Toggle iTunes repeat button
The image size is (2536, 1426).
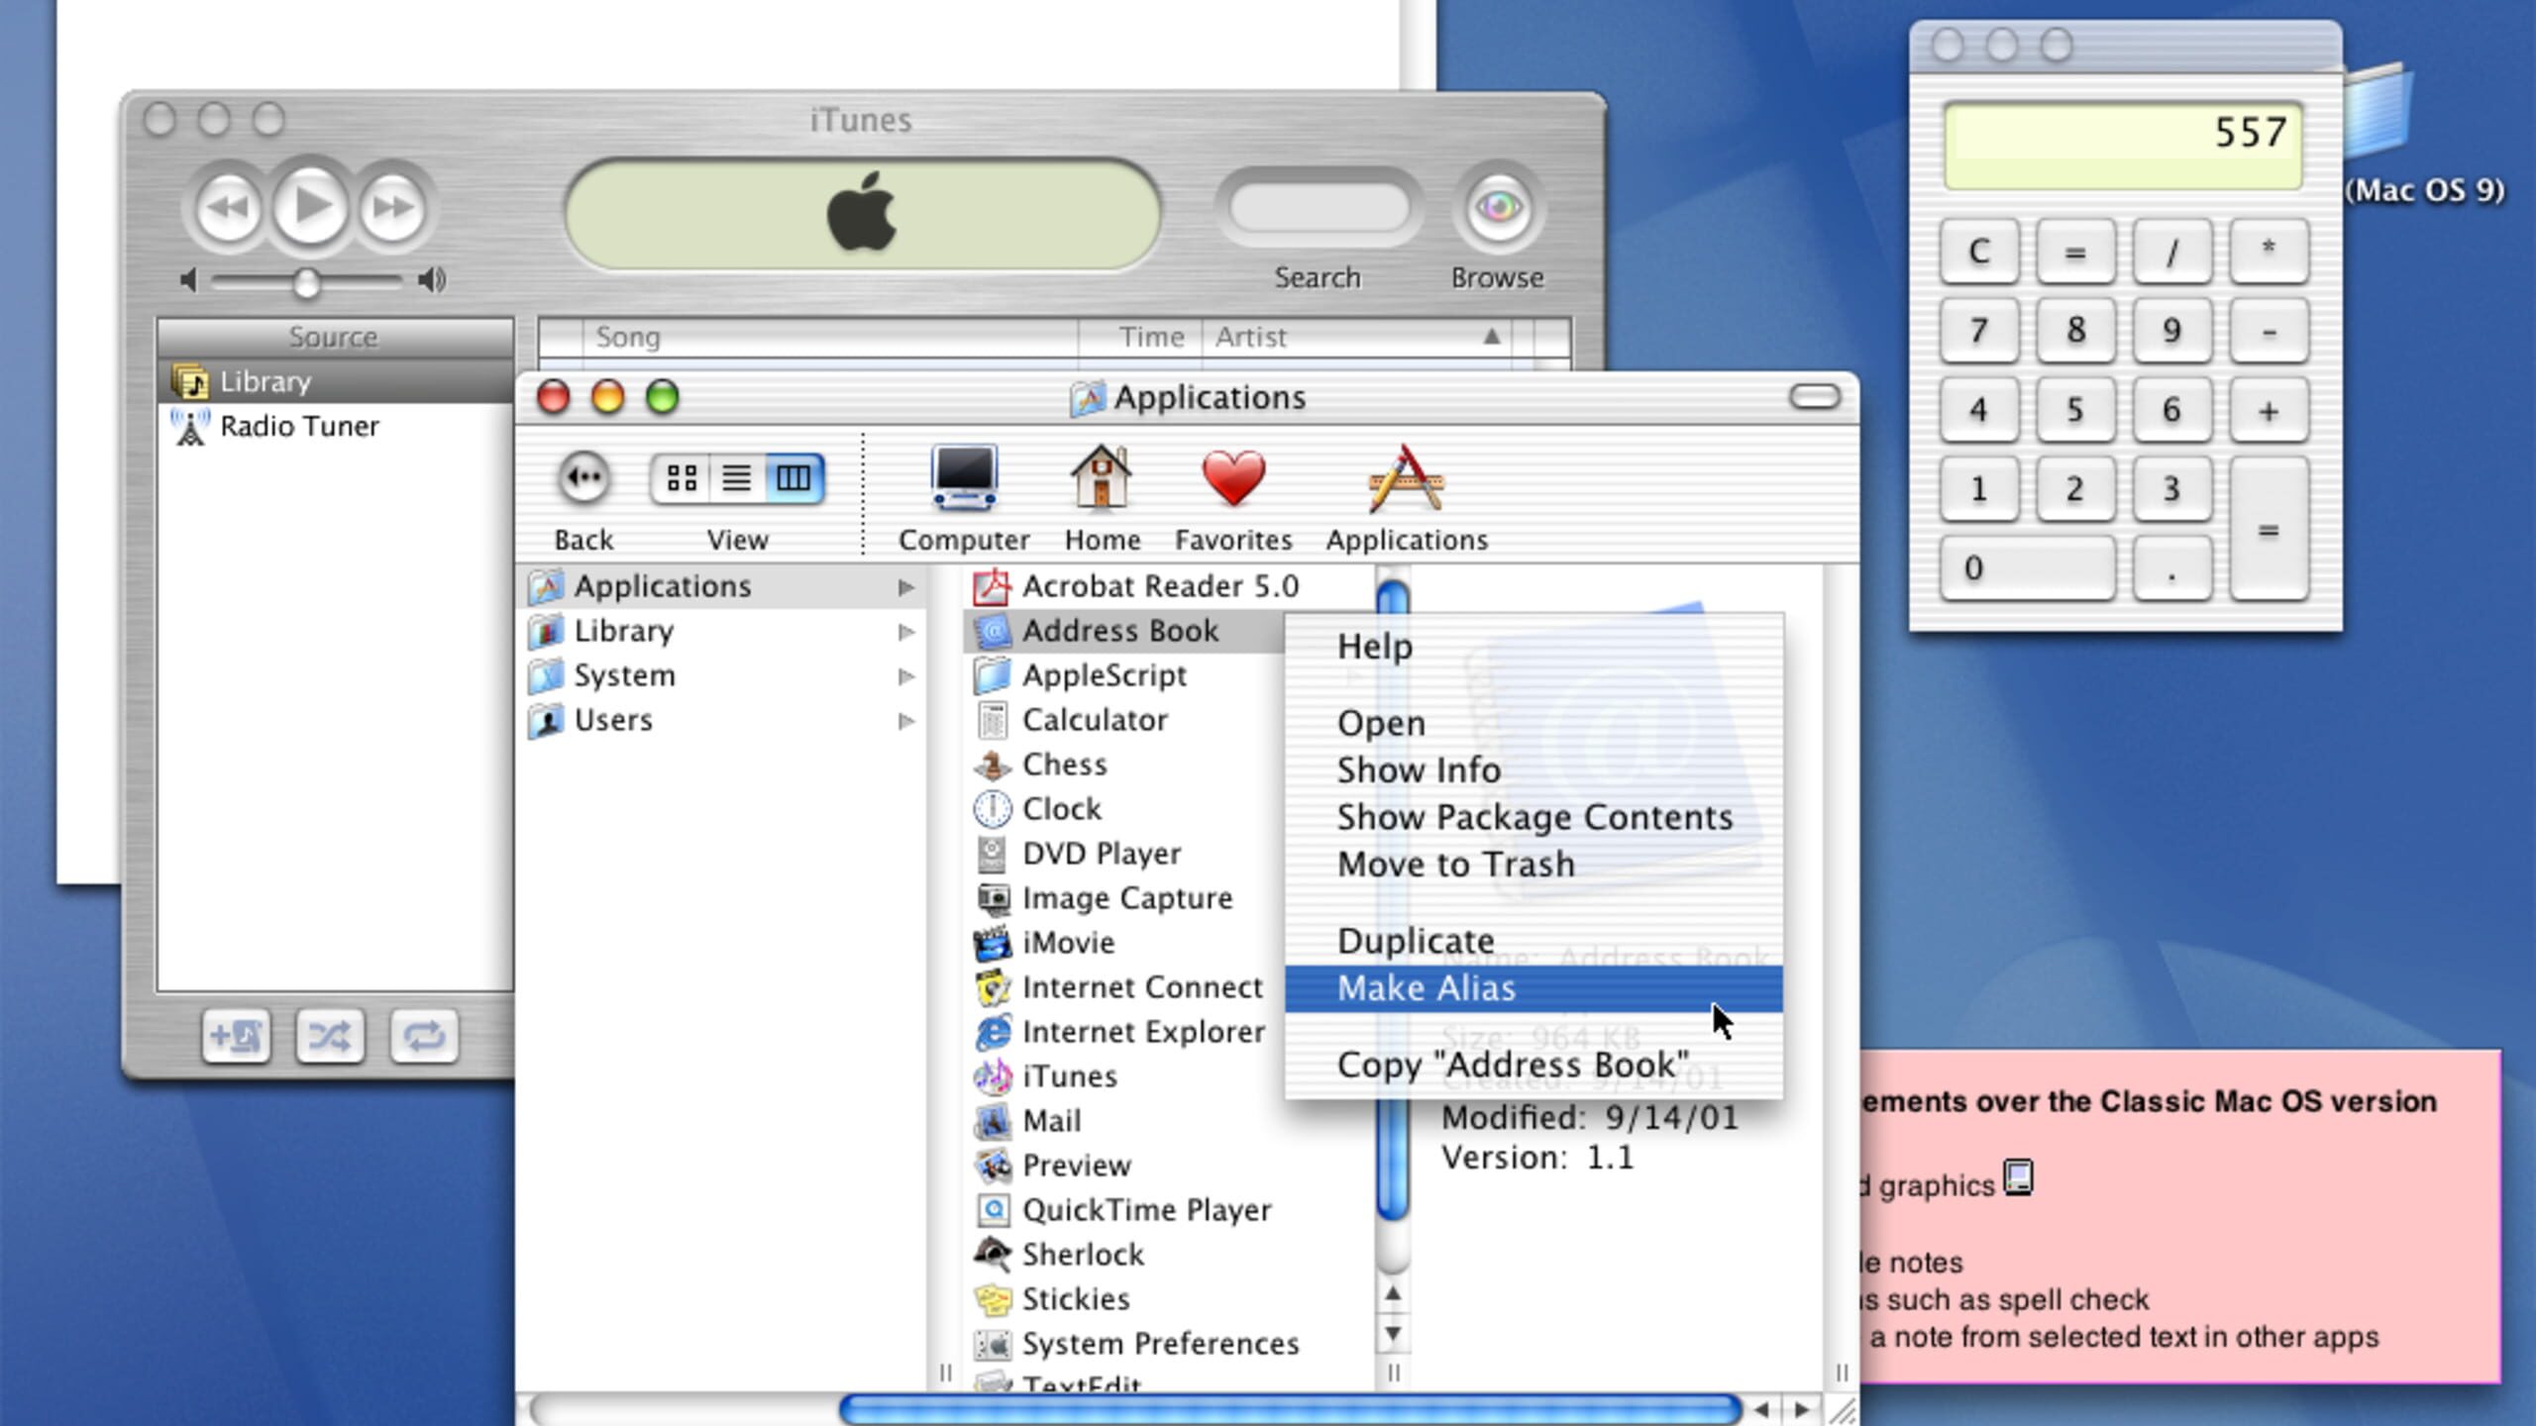pos(424,1037)
